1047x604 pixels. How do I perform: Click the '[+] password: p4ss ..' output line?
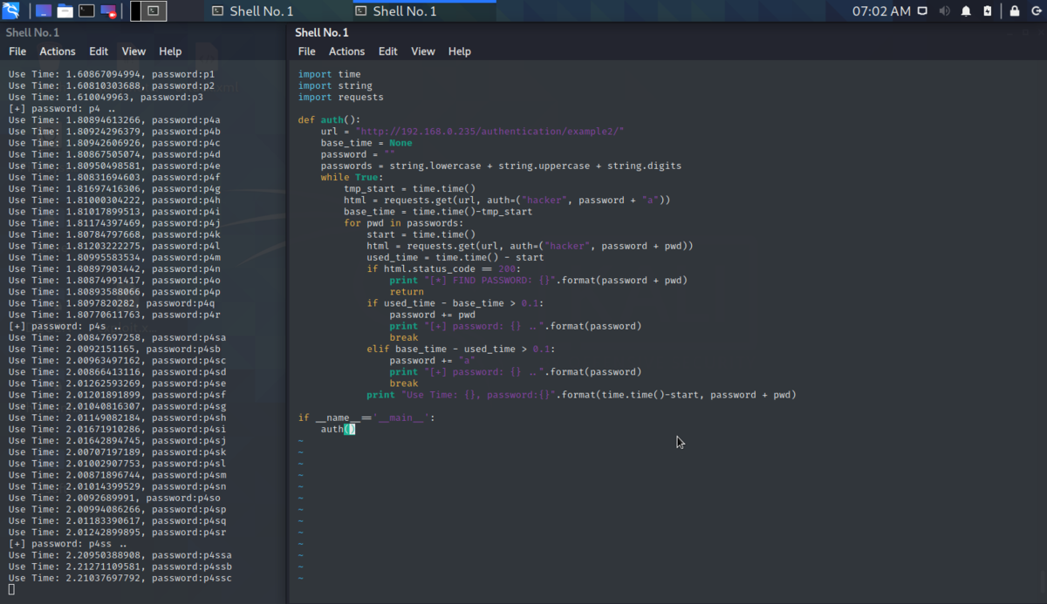67,543
